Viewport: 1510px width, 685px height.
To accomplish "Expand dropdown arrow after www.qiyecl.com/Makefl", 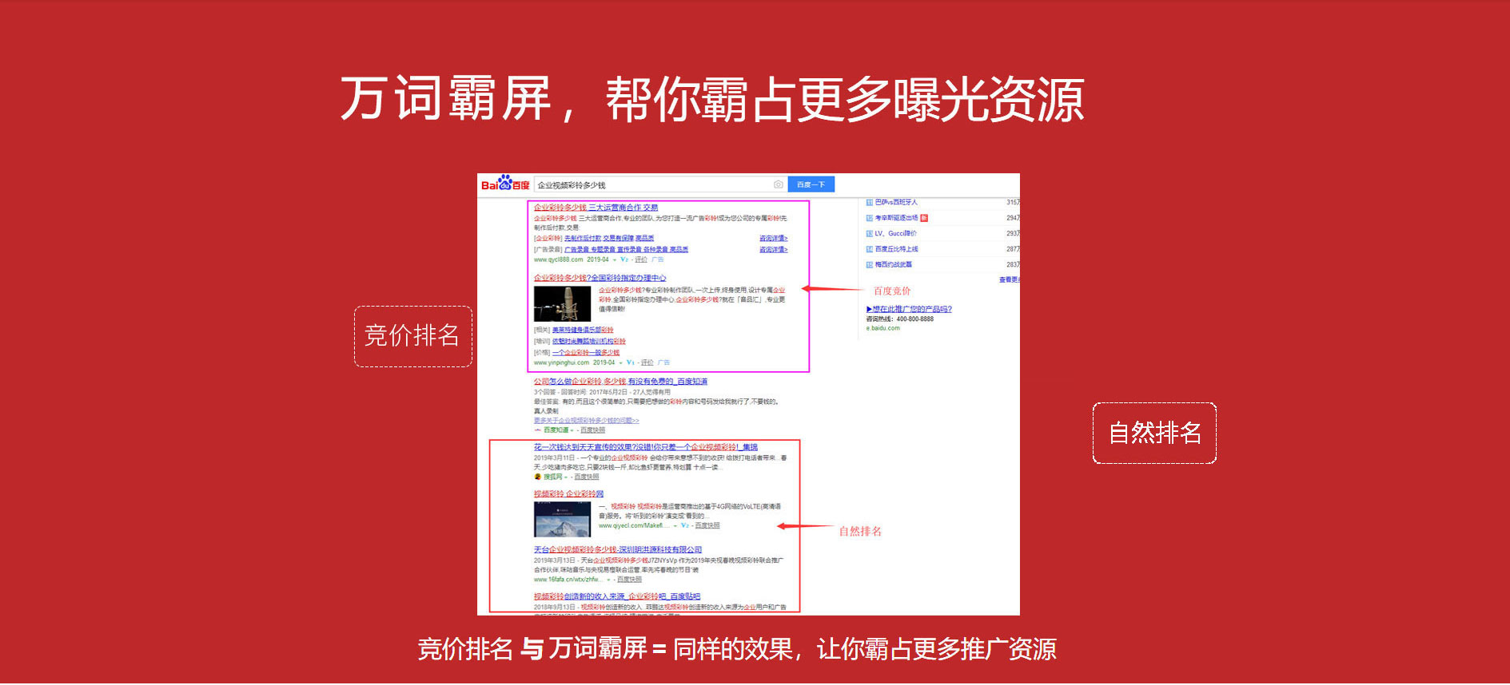I will [675, 526].
